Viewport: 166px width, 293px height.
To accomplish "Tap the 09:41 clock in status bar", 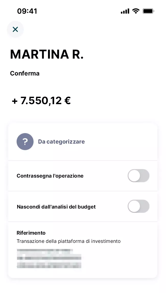I will coord(27,11).
